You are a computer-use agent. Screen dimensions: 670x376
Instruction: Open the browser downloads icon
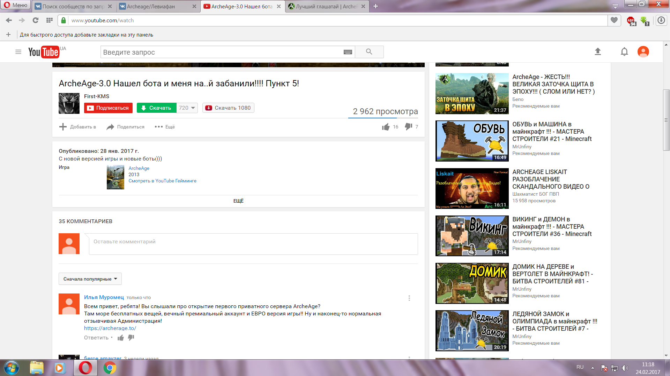coord(661,20)
